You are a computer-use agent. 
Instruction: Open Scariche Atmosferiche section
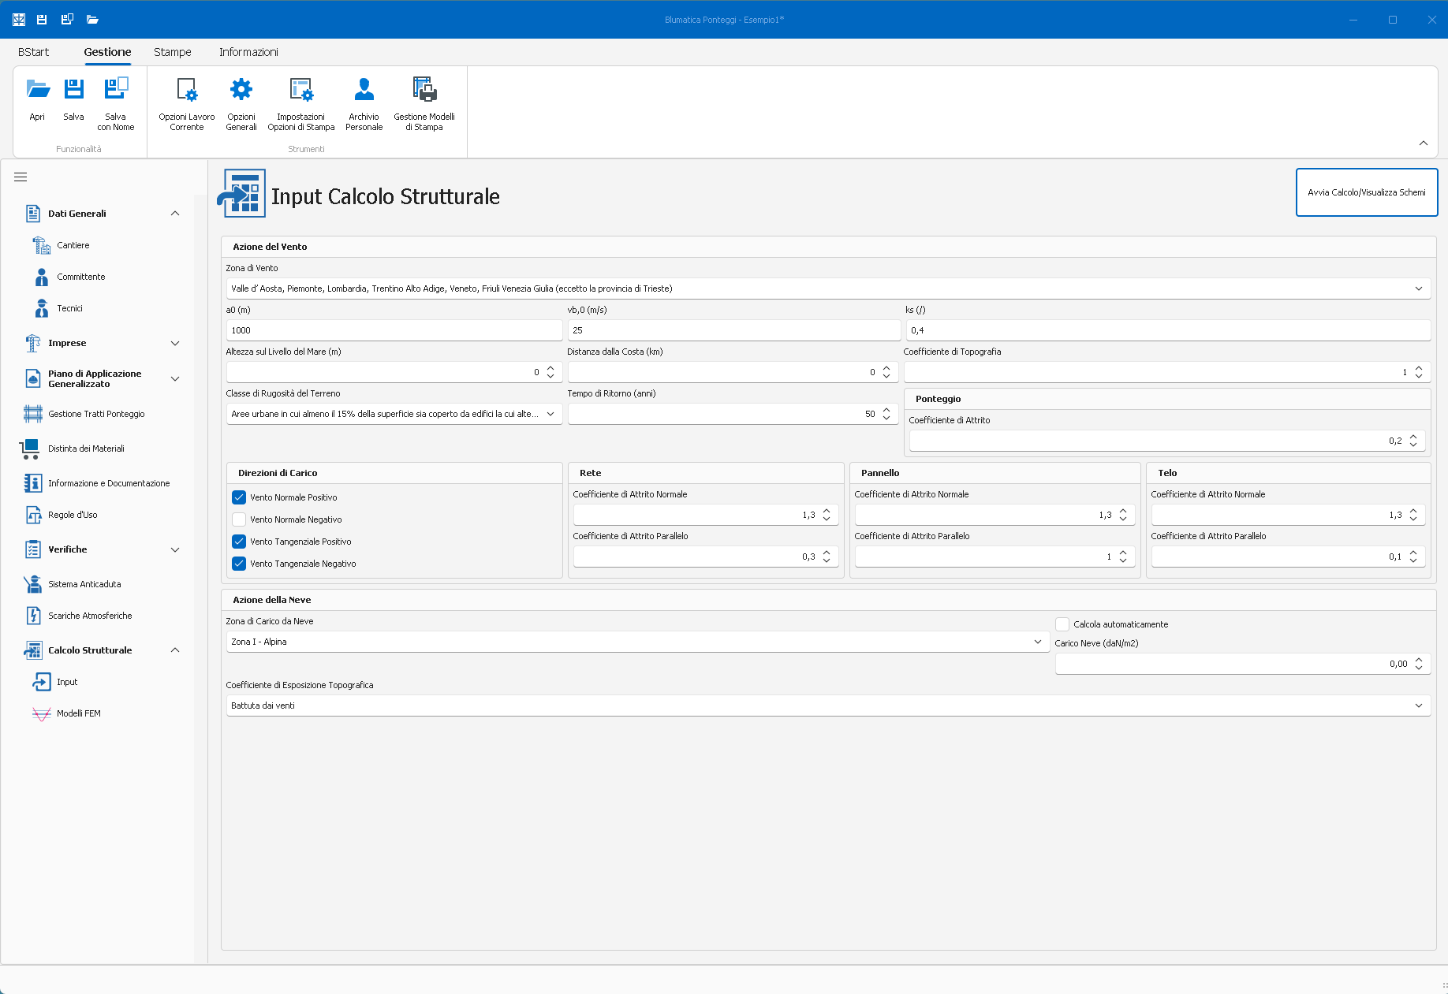[90, 616]
